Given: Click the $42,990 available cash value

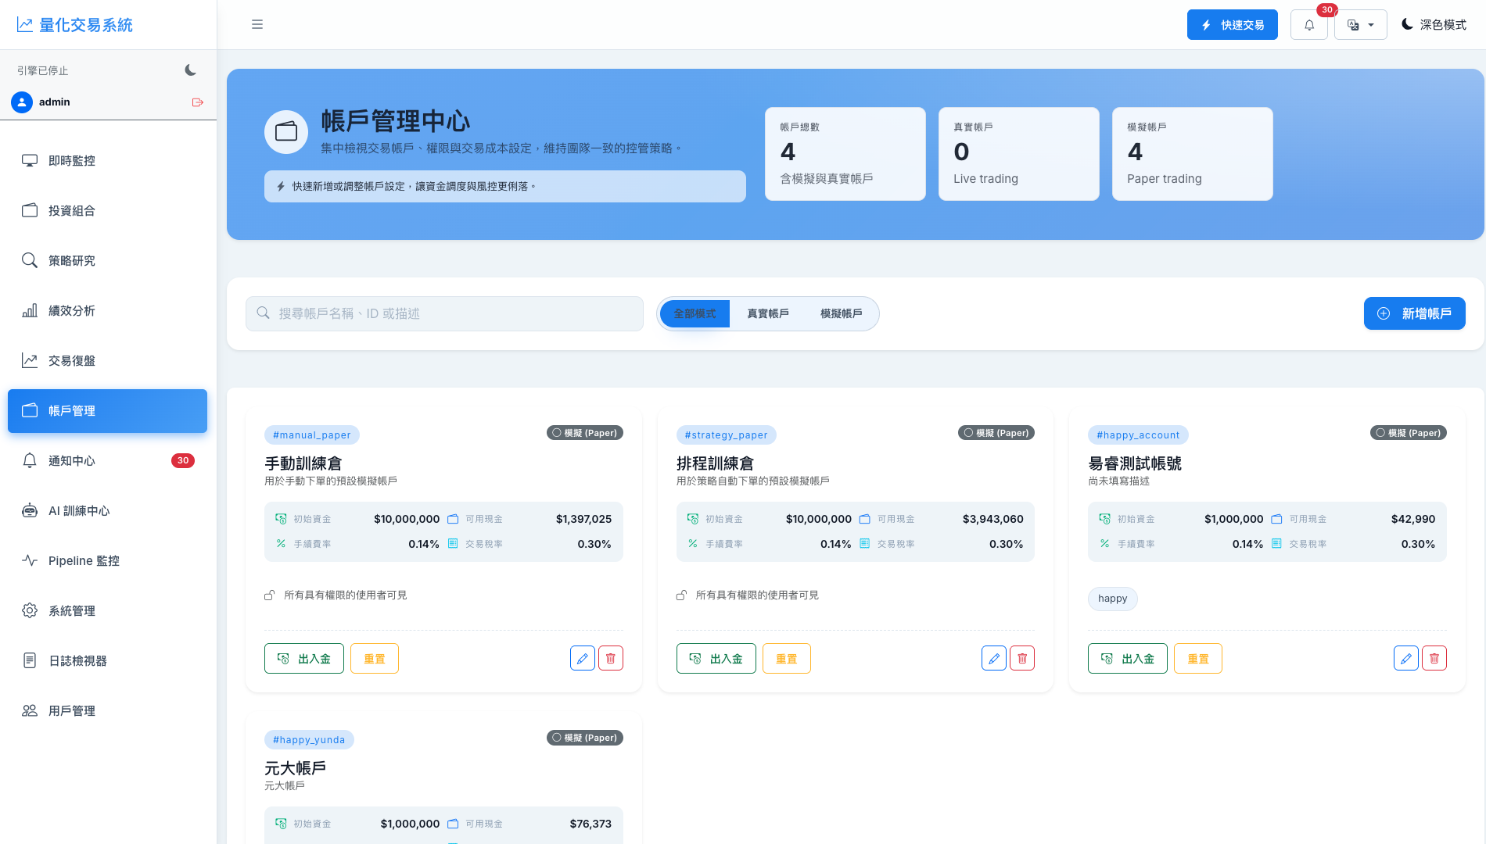Looking at the screenshot, I should point(1413,519).
